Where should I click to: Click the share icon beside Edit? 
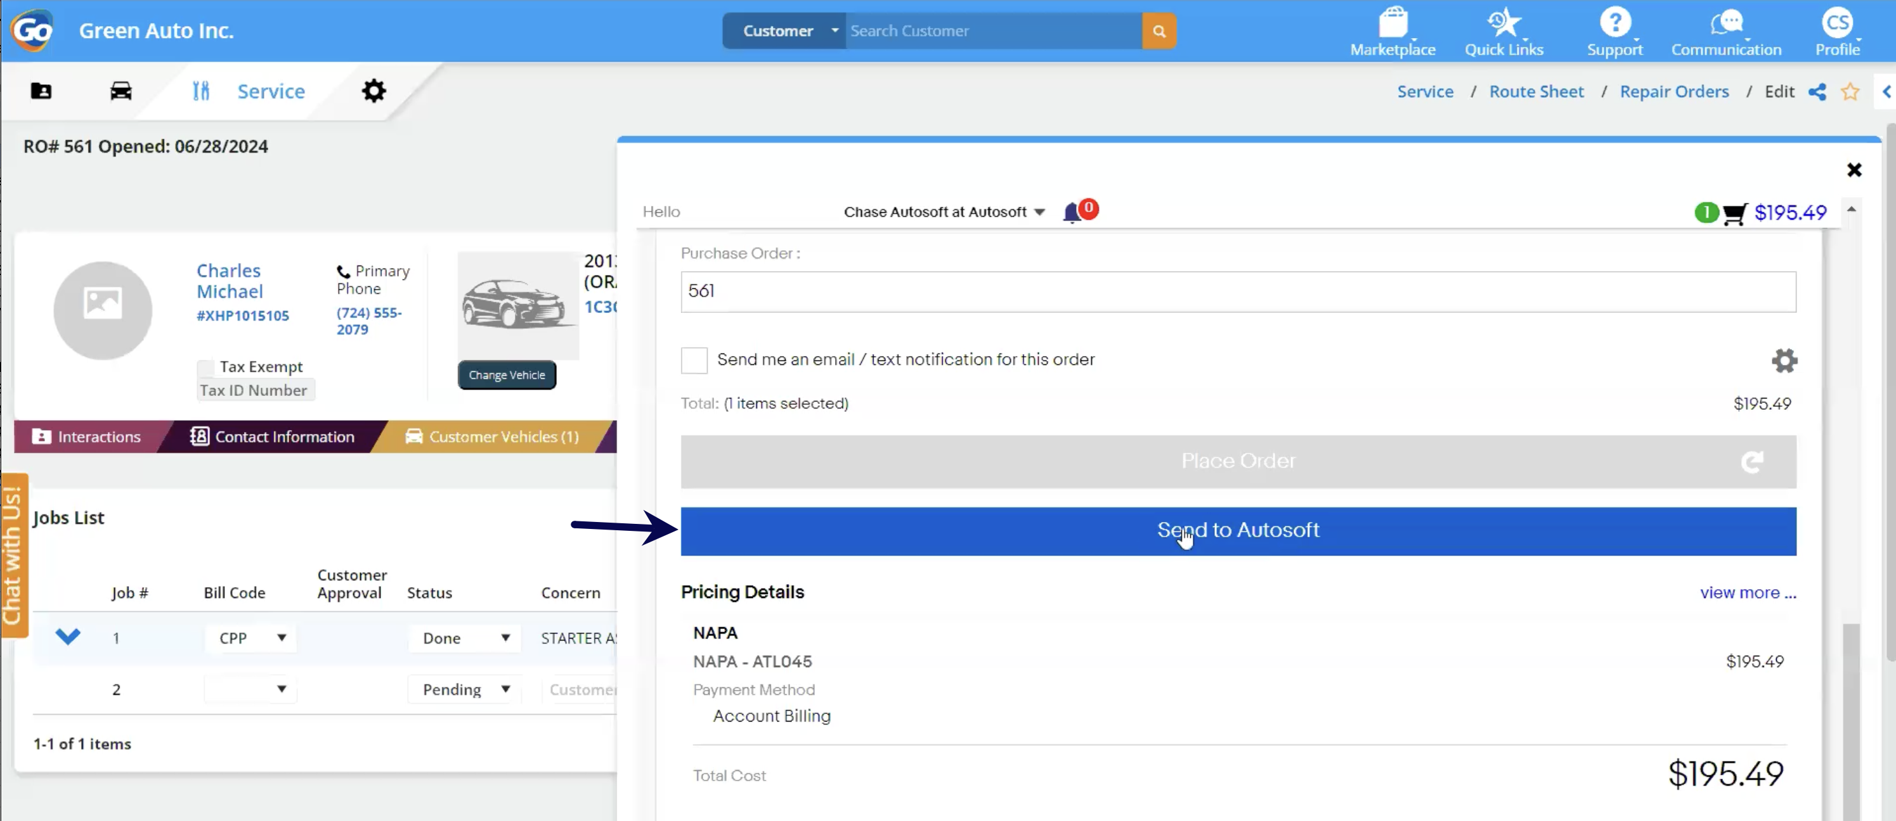click(x=1817, y=92)
